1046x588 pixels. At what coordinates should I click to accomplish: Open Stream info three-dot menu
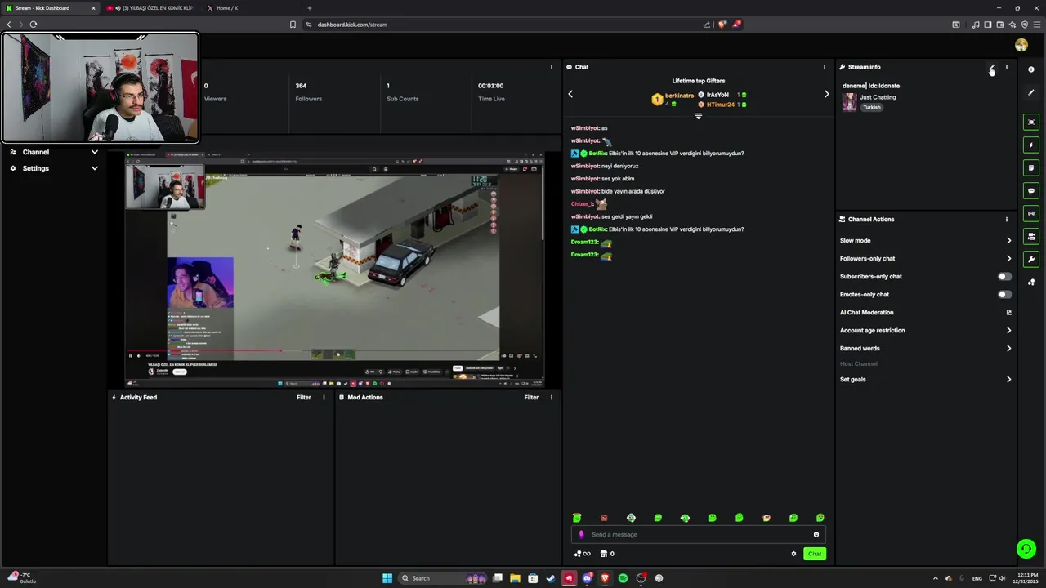[1007, 67]
